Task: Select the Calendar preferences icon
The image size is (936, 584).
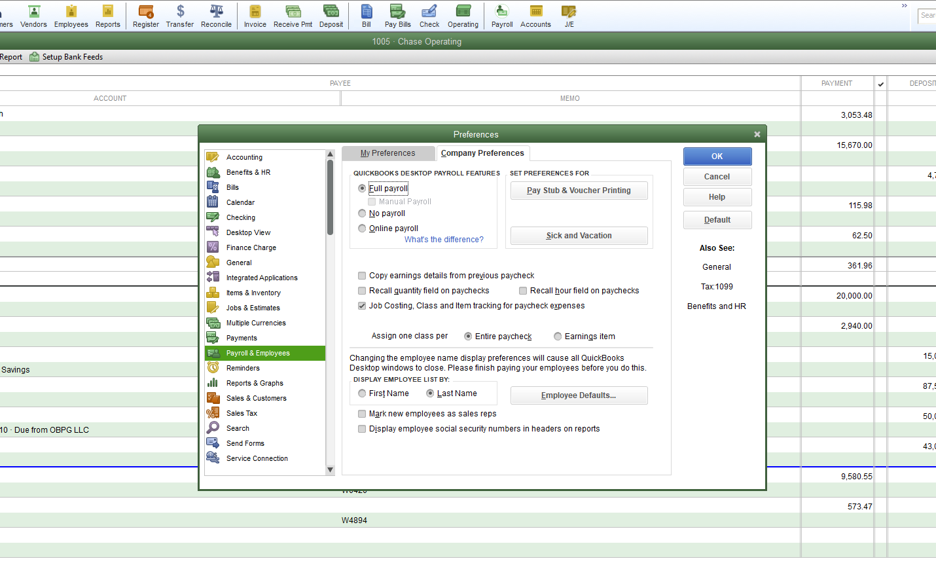Action: coord(213,202)
